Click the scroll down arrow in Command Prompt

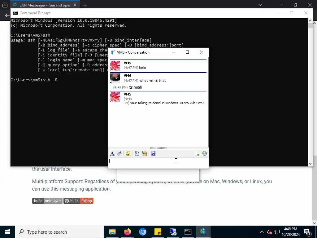(310, 164)
